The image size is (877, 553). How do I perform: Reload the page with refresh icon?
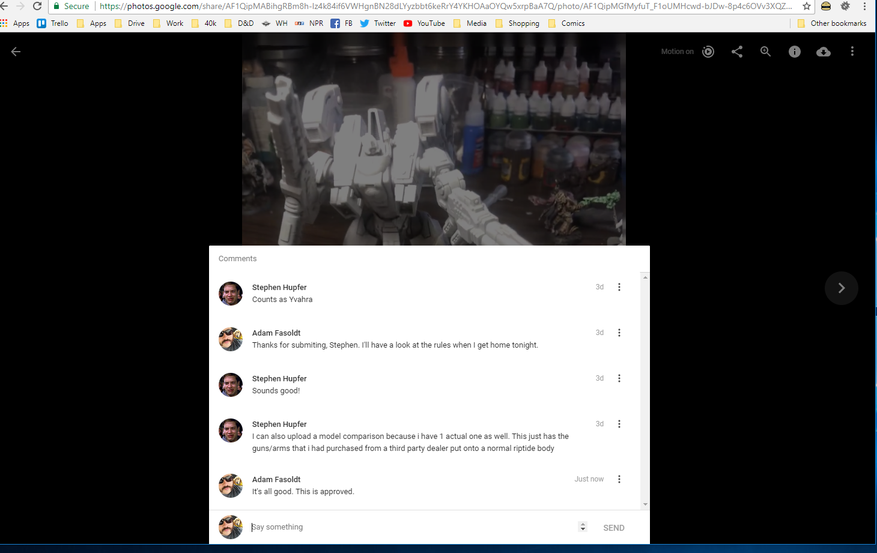pos(37,6)
